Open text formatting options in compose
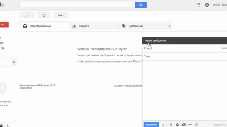The image size is (227, 127). click(162, 125)
